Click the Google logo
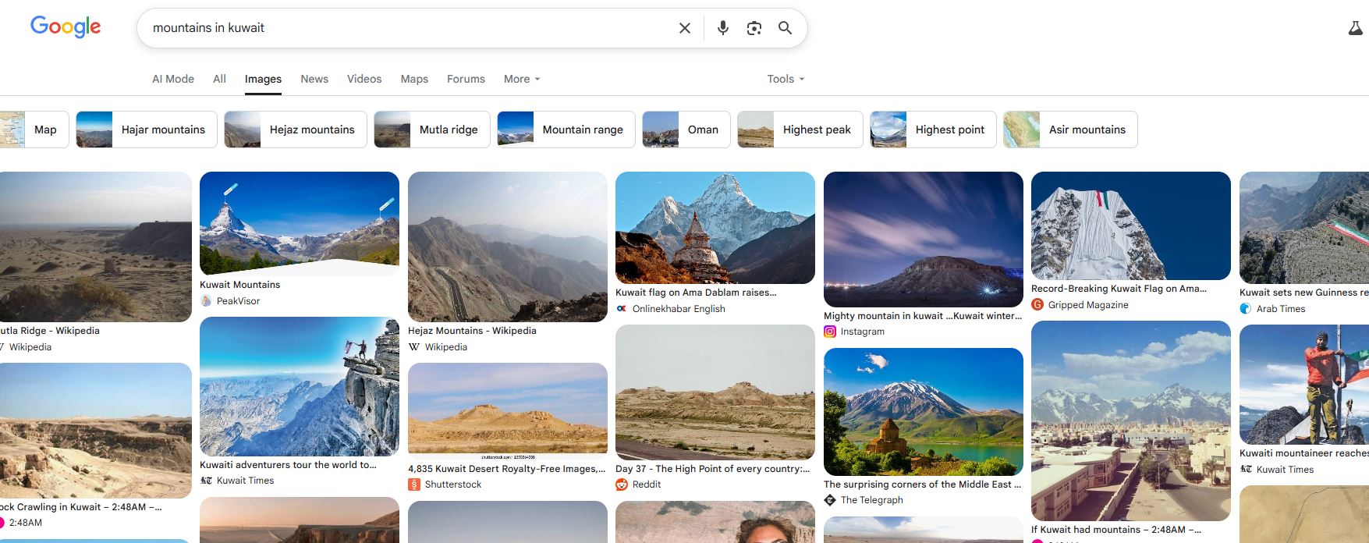The image size is (1369, 543). pyautogui.click(x=66, y=27)
